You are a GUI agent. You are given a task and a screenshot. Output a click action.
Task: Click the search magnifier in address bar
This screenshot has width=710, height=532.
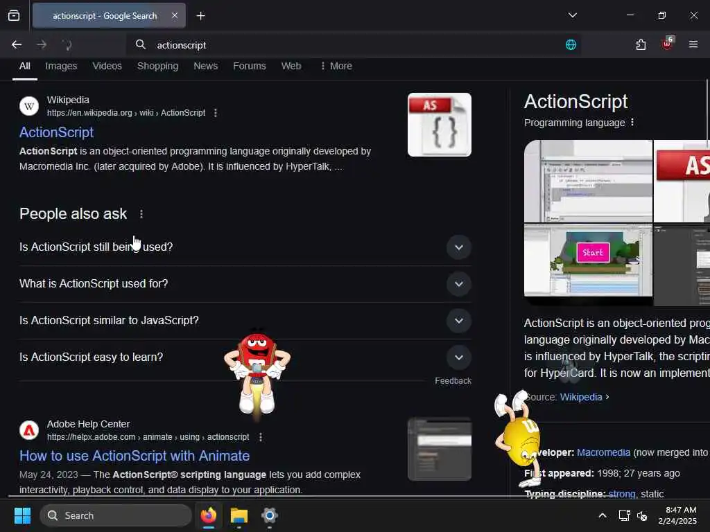point(141,44)
